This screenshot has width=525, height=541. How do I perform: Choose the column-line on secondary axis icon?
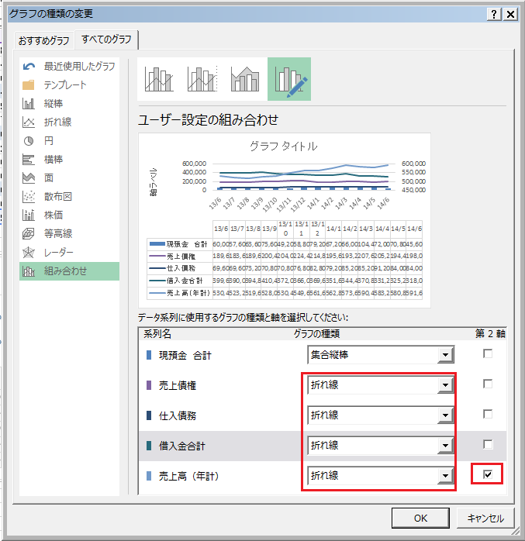[202, 79]
